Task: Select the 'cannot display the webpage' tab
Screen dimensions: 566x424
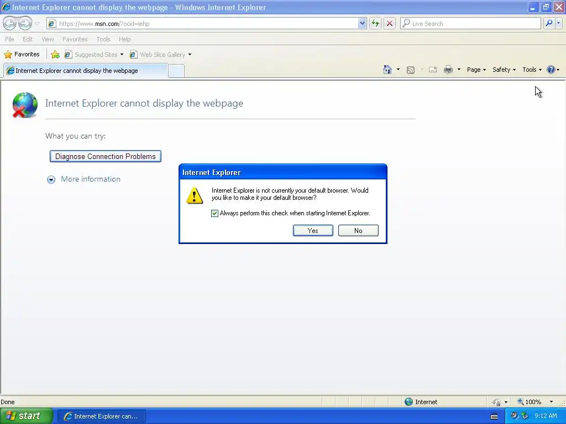Action: [x=86, y=71]
